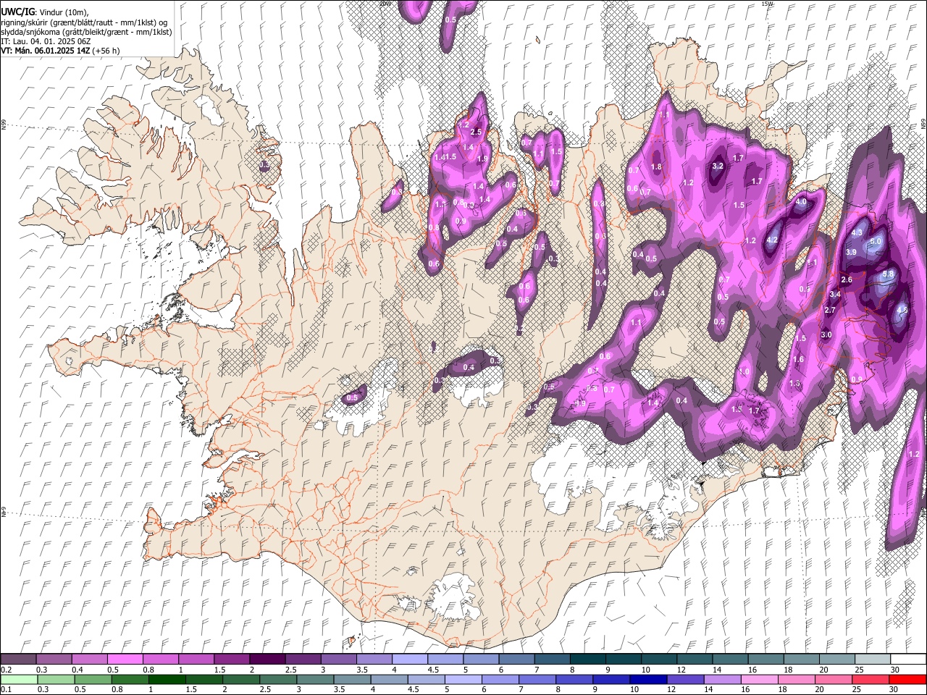Select the light pink 16–18 rain legend swatch
Image resolution: width=927 pixels, height=695 pixels.
pyautogui.click(x=760, y=679)
